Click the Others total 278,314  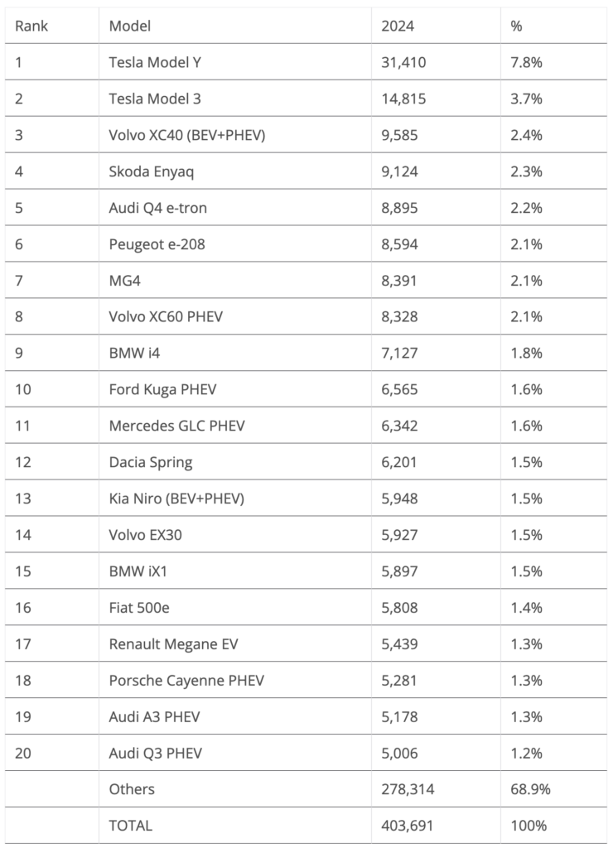coord(408,789)
